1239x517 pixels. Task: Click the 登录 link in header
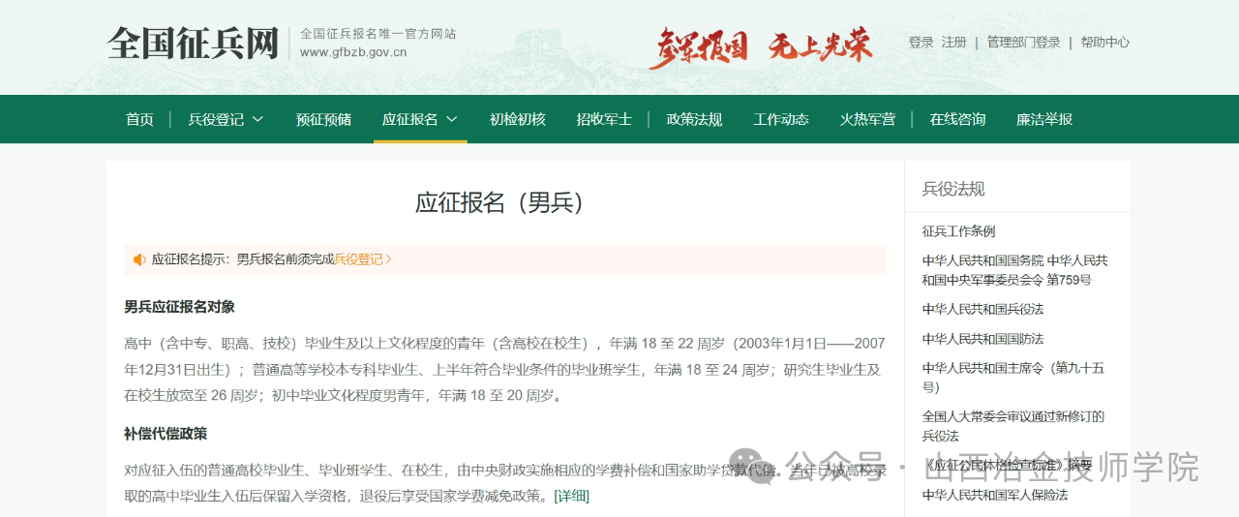click(x=921, y=43)
